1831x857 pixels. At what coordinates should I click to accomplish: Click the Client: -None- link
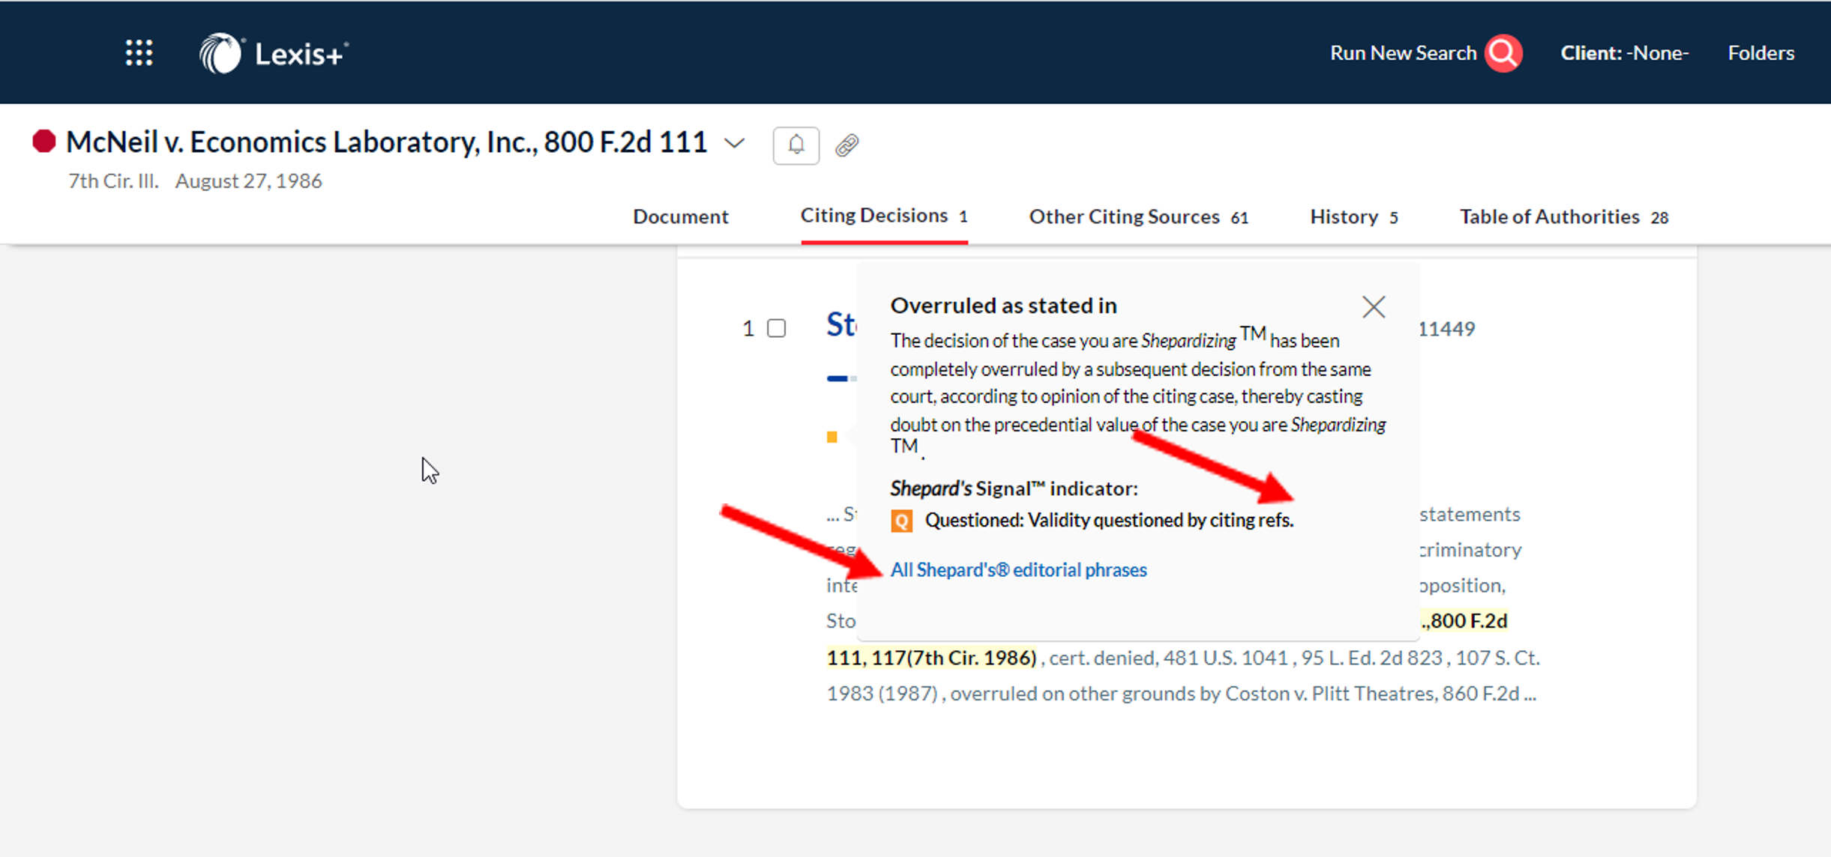click(1625, 53)
